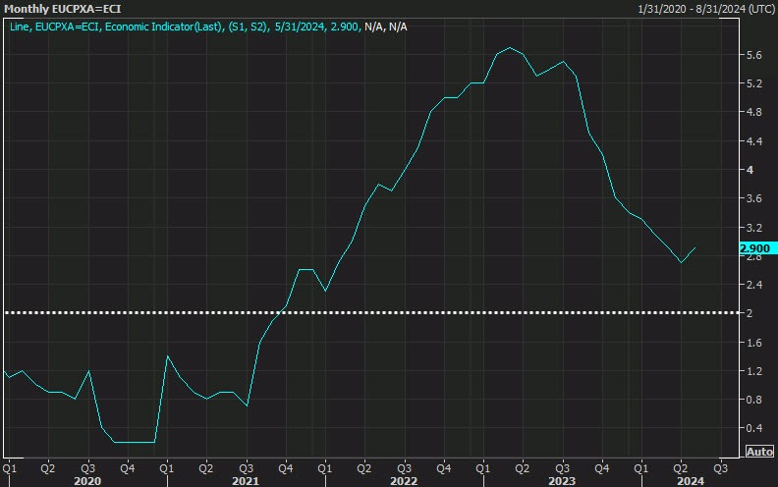Select the Line series legend text
The image size is (778, 487).
coord(22,25)
